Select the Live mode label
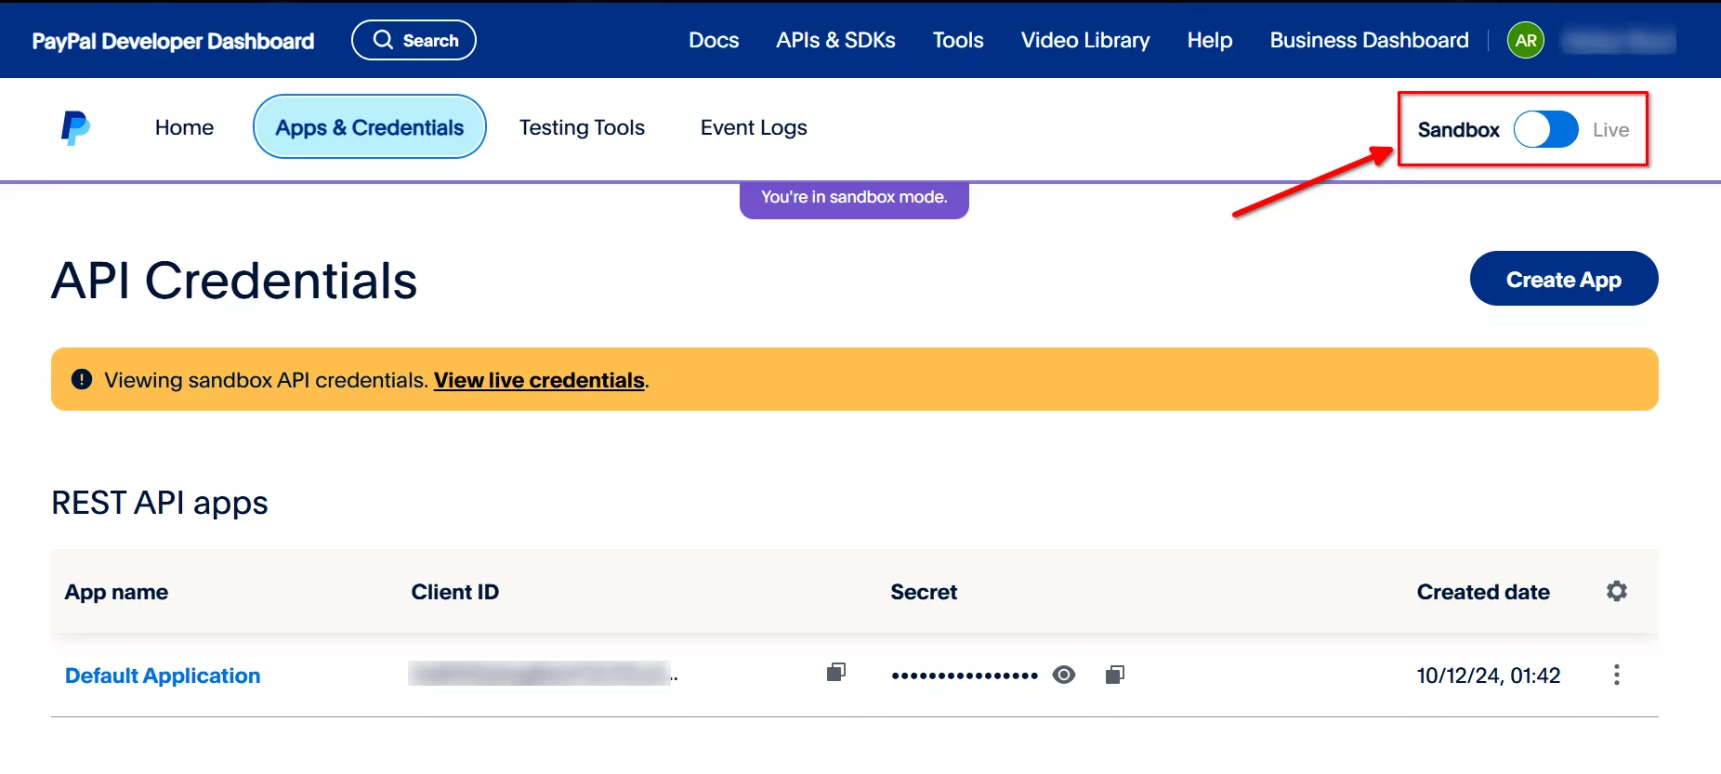The width and height of the screenshot is (1721, 774). [x=1610, y=130]
